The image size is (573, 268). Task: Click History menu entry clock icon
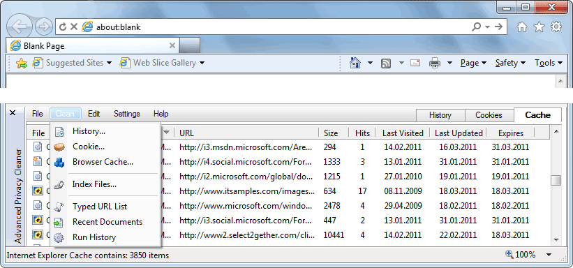pyautogui.click(x=59, y=132)
